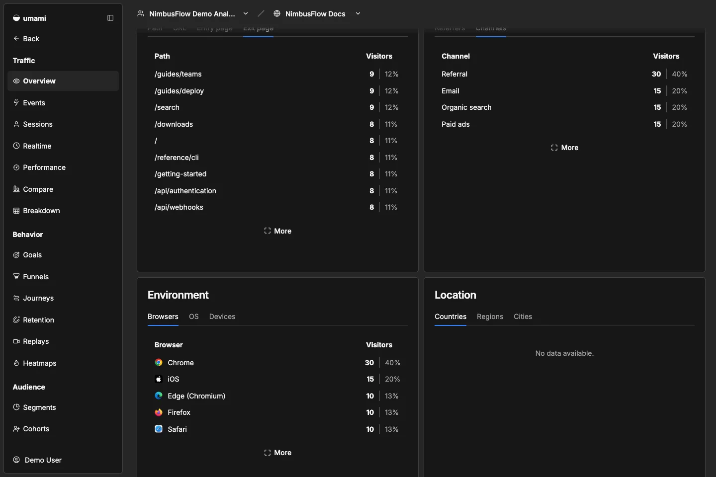Switch to the Cities tab
The height and width of the screenshot is (477, 716).
point(523,317)
